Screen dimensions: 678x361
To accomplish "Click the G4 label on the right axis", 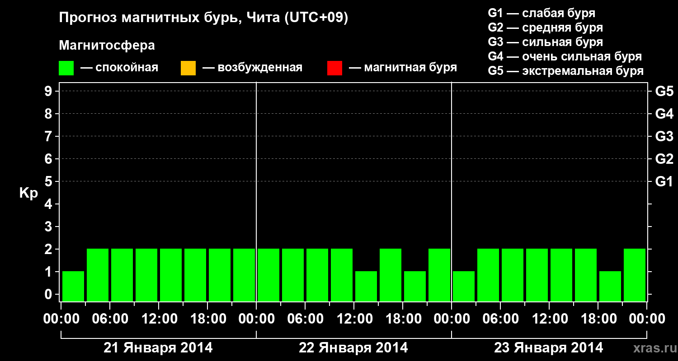I will click(664, 114).
